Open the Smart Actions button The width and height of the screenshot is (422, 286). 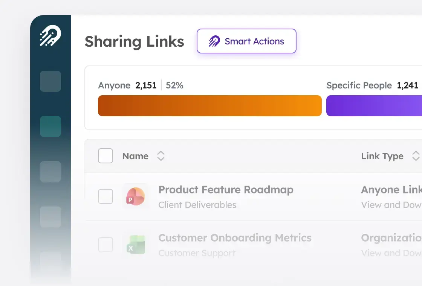(x=246, y=41)
